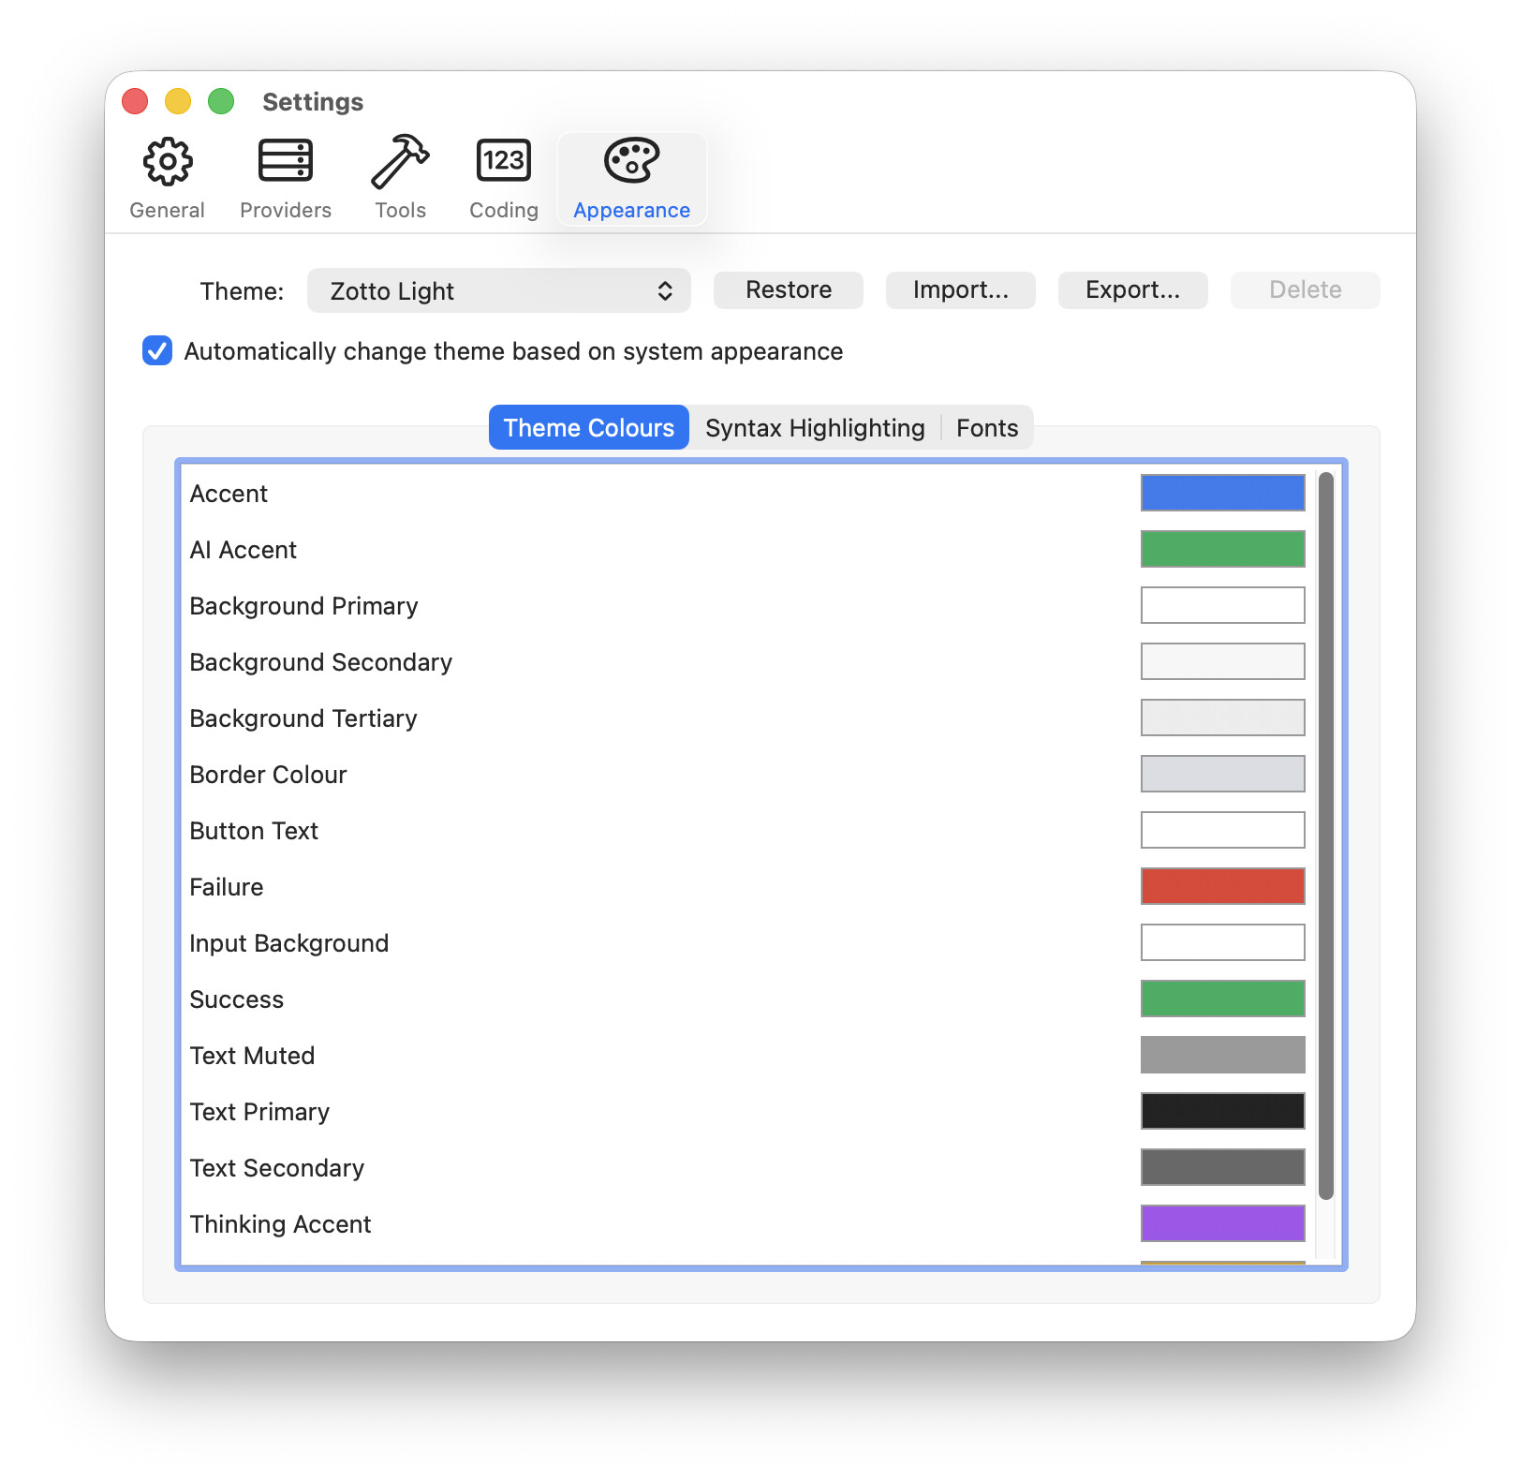Select the Tools hammer icon

click(x=400, y=162)
